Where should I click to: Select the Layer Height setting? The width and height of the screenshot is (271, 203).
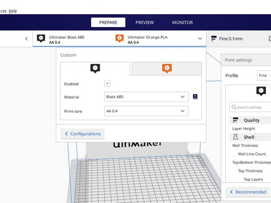[x=244, y=128]
